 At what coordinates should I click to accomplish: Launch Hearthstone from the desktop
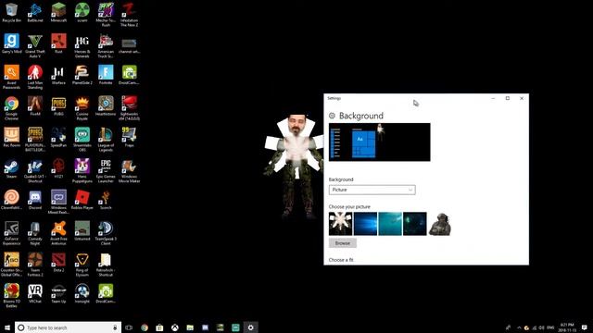pos(106,106)
